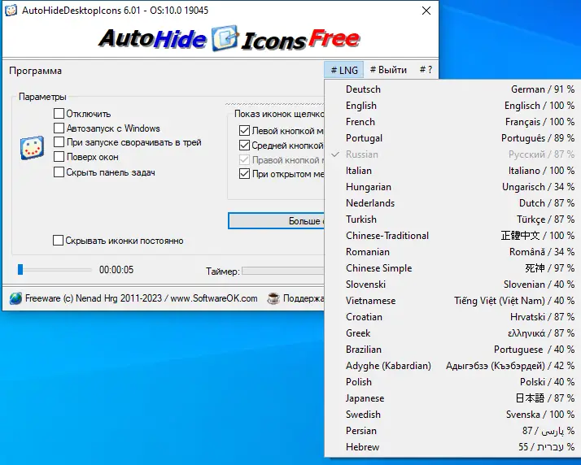Click the monitor logo icon in the banner
The image size is (581, 465).
[225, 38]
